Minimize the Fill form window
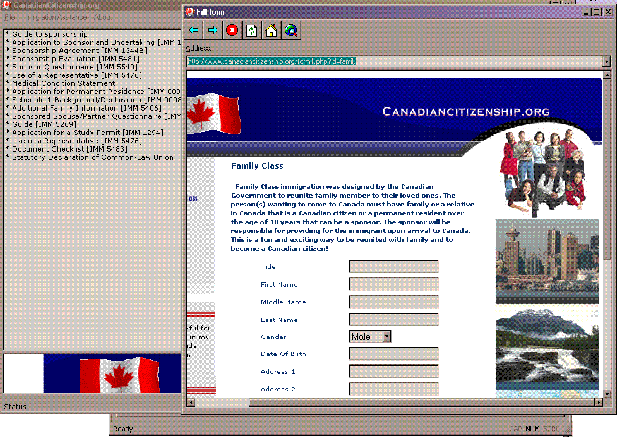 point(586,12)
